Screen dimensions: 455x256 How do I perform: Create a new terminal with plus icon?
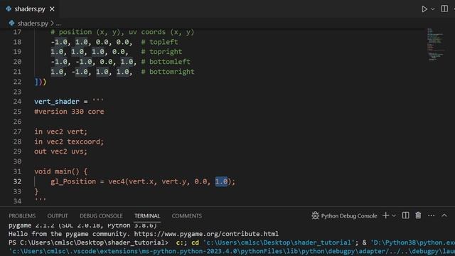pos(385,215)
